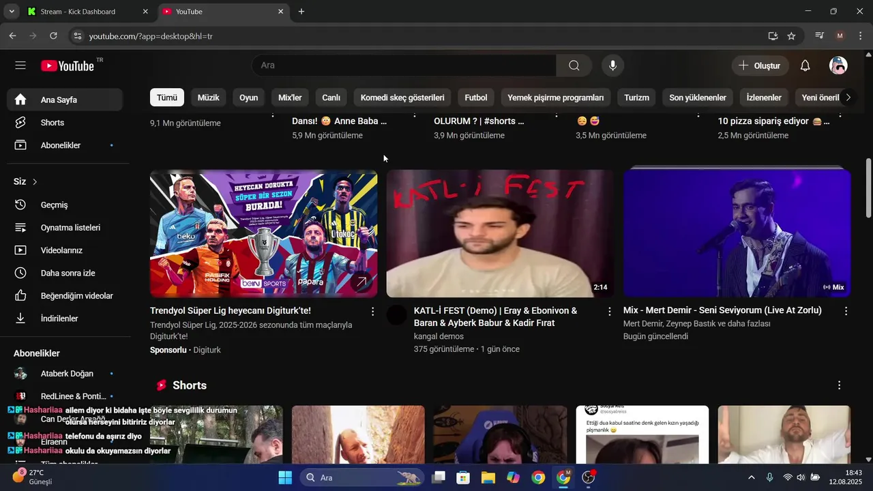Open Mert Demir live mix thumbnail
The image size is (873, 491).
(x=737, y=233)
